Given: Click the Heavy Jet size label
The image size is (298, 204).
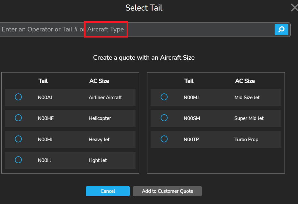Looking at the screenshot, I should 99,140.
